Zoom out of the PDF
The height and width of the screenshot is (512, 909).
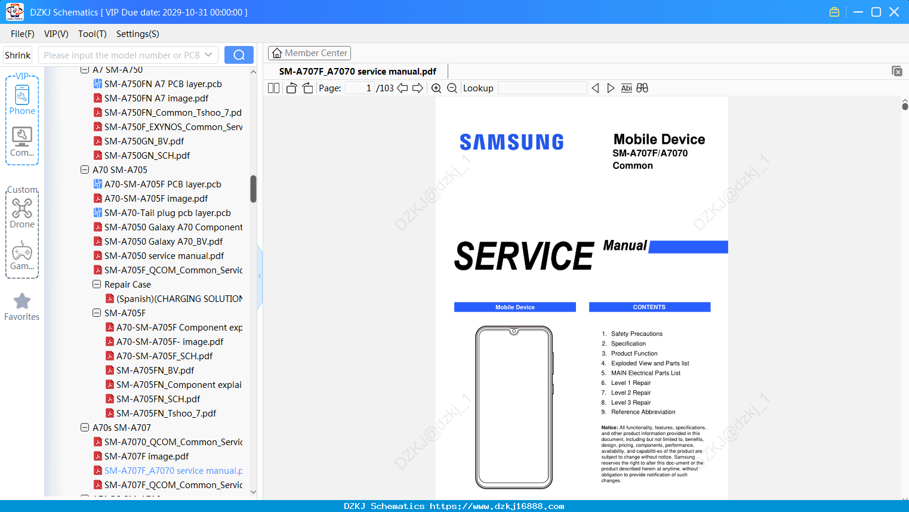452,88
